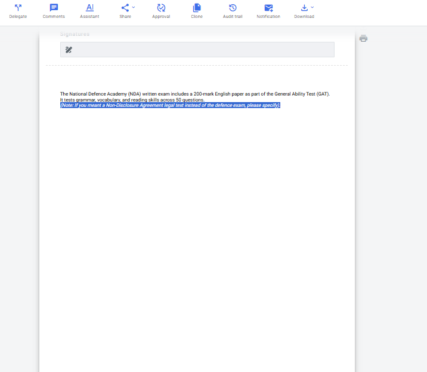This screenshot has height=372, width=427.
Task: Expand the Share dropdown arrow
Action: pyautogui.click(x=134, y=7)
